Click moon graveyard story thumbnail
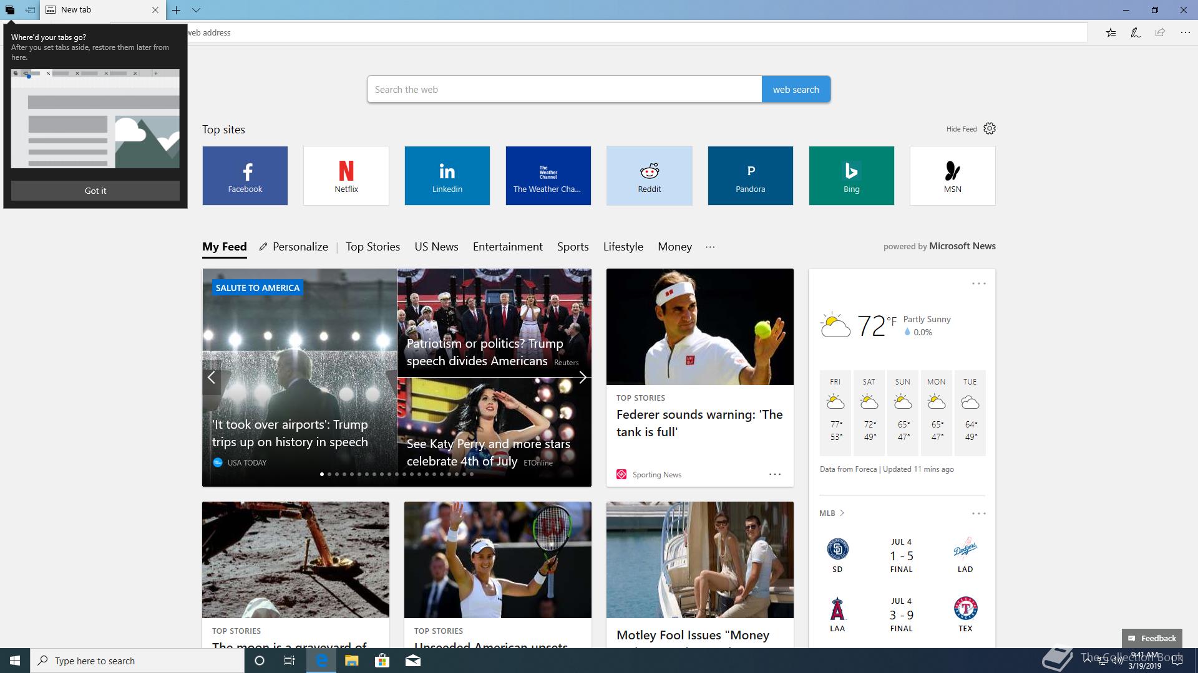The image size is (1198, 673). pyautogui.click(x=296, y=560)
